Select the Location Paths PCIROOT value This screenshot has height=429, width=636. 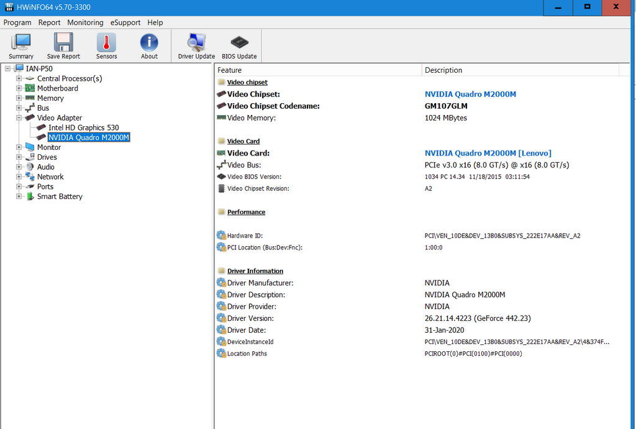[473, 354]
